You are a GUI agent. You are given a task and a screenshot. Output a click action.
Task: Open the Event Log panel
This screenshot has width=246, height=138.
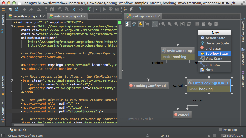pos(228,130)
